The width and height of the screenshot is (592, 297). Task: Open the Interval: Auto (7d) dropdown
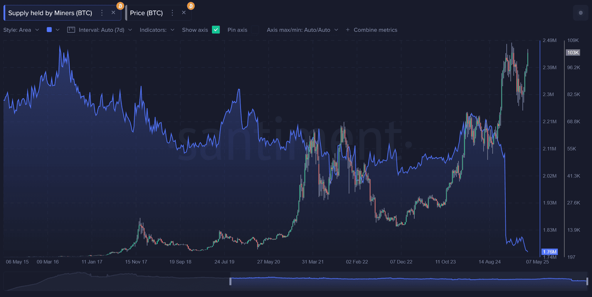[105, 30]
